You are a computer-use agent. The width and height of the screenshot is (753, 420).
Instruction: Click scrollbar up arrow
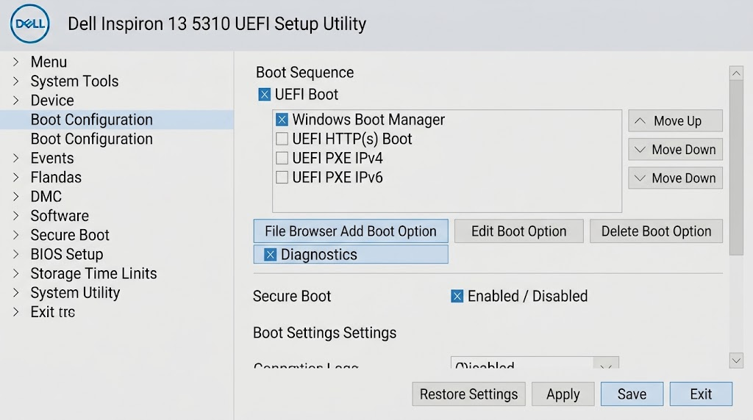coord(736,73)
